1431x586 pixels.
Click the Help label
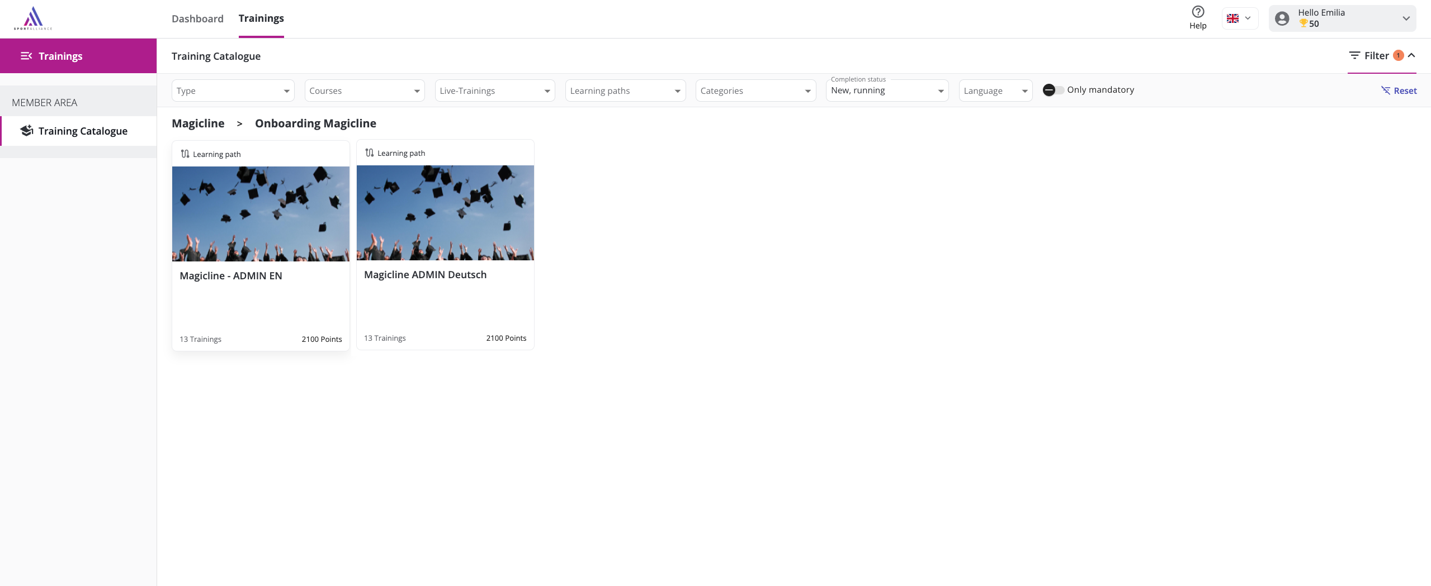tap(1198, 26)
